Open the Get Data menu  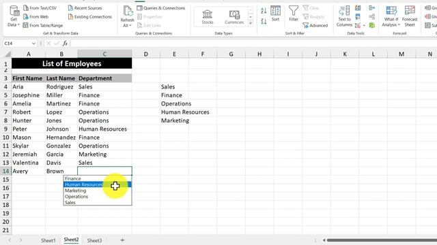14,16
